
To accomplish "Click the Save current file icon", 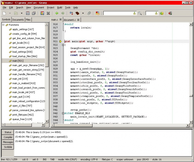I will point(28,13).
